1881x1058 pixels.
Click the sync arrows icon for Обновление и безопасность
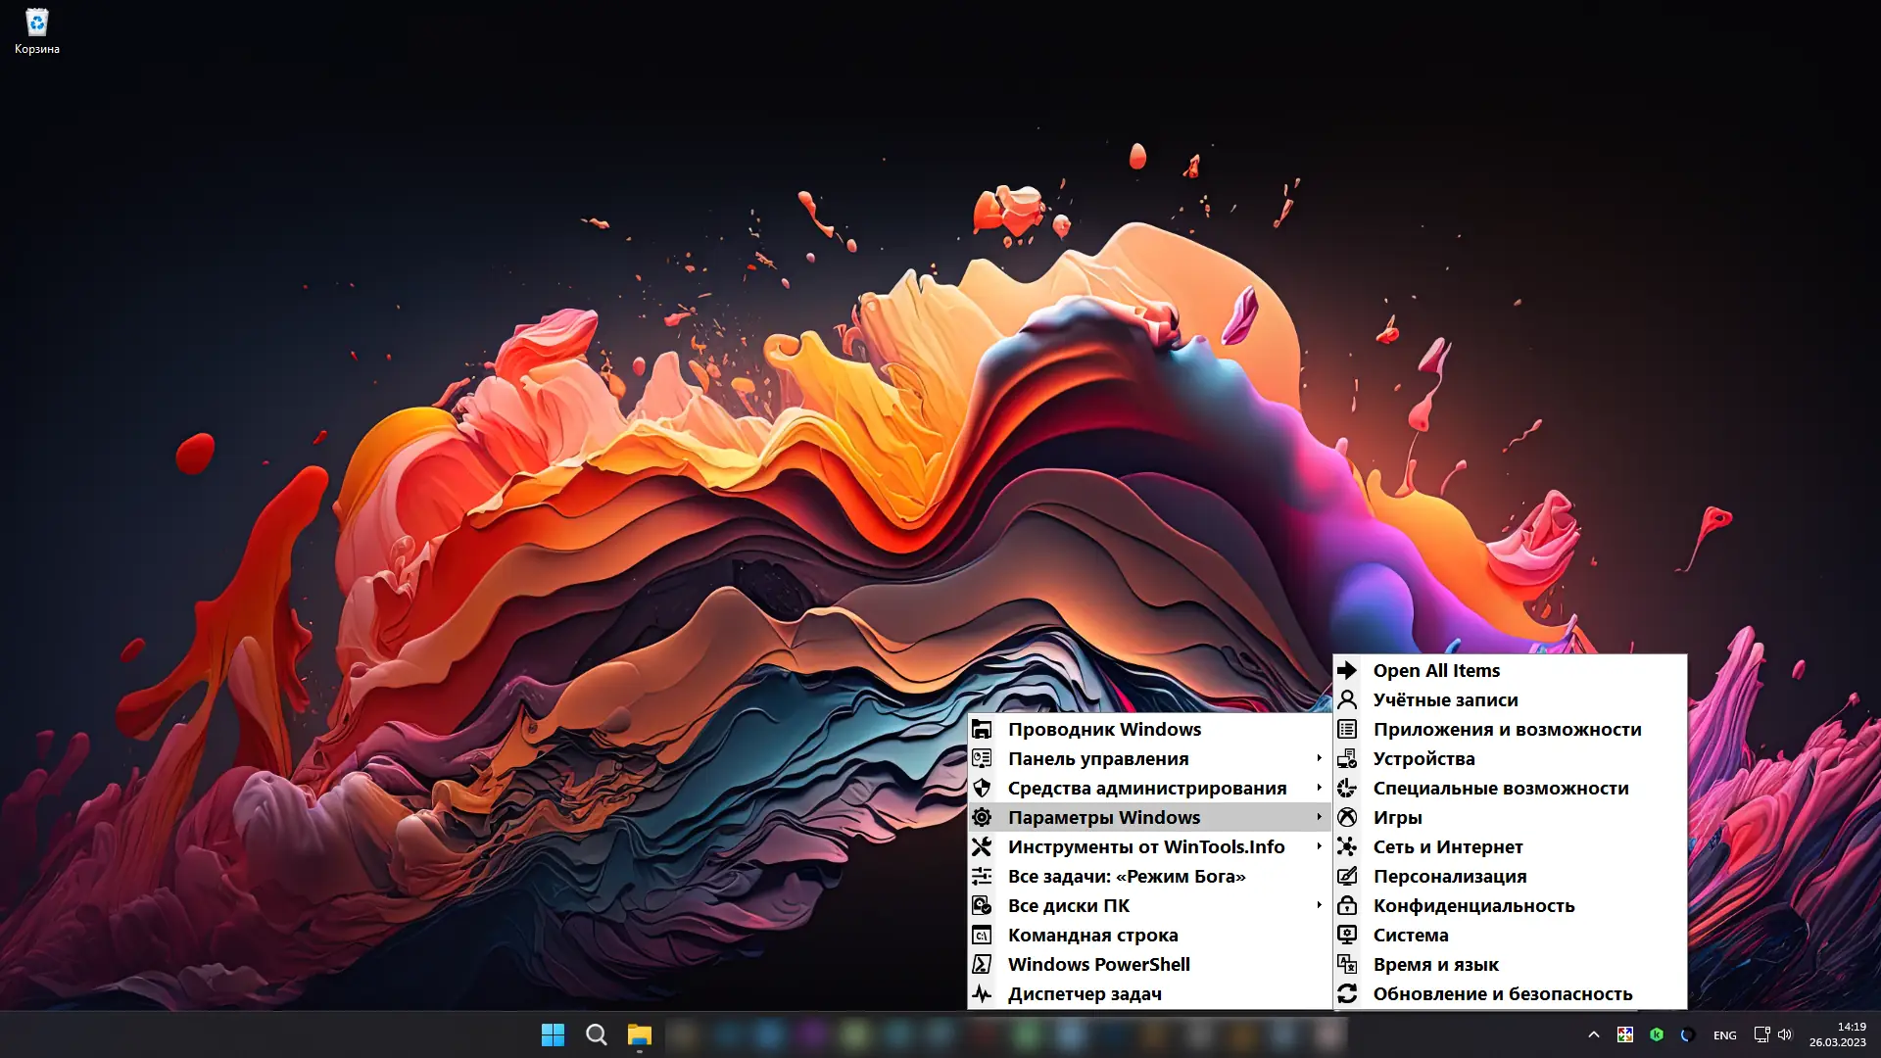click(x=1347, y=993)
